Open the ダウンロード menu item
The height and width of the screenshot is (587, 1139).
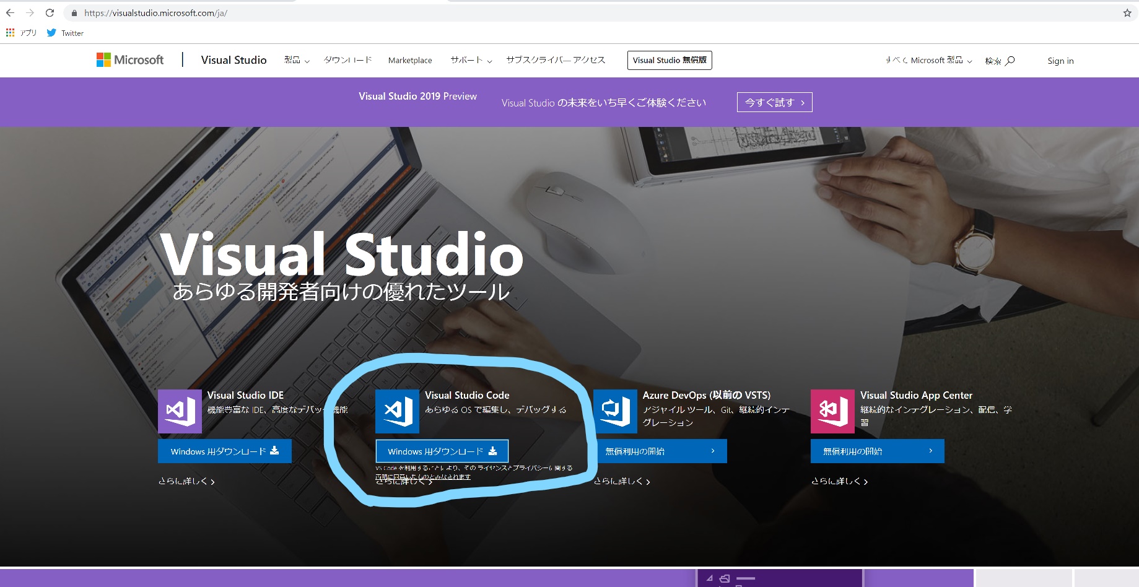pos(347,60)
